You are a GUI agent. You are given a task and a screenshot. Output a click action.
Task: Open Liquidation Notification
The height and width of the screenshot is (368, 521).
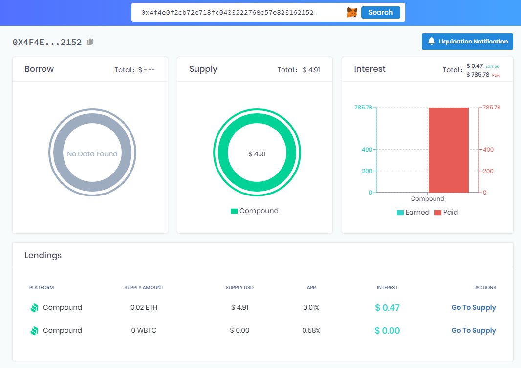tap(467, 42)
